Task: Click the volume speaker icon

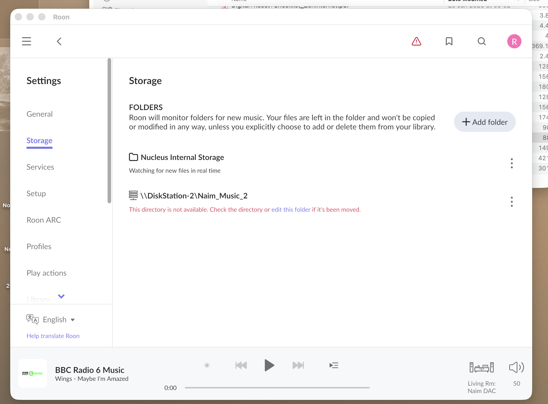Action: point(516,367)
